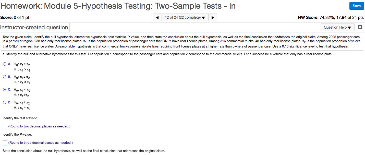Viewport: 365px width, 155px height.
Task: Click the Score 0 of 1 pt text
Action: (x=15, y=17)
